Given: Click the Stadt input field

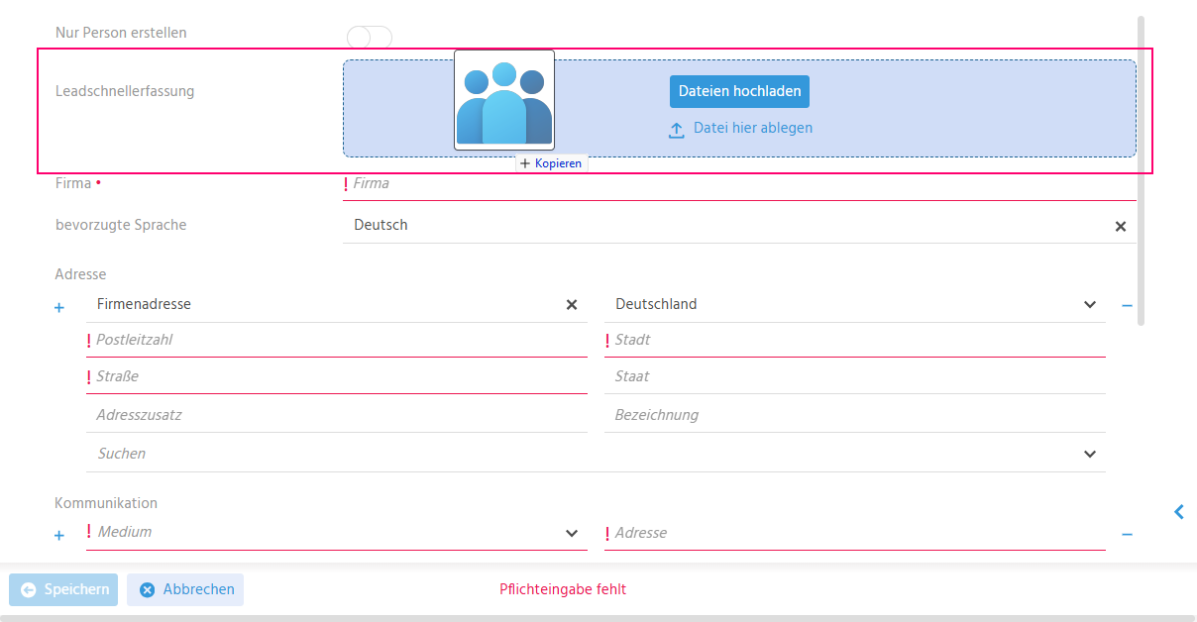Looking at the screenshot, I should 855,340.
